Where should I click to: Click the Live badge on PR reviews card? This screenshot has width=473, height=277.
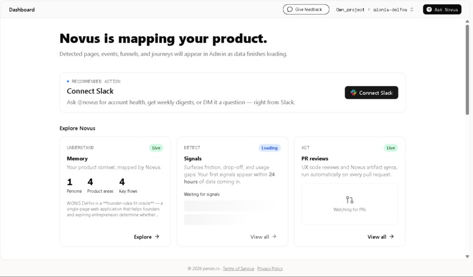point(391,148)
